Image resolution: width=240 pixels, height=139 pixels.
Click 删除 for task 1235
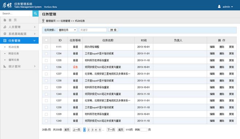point(222,60)
